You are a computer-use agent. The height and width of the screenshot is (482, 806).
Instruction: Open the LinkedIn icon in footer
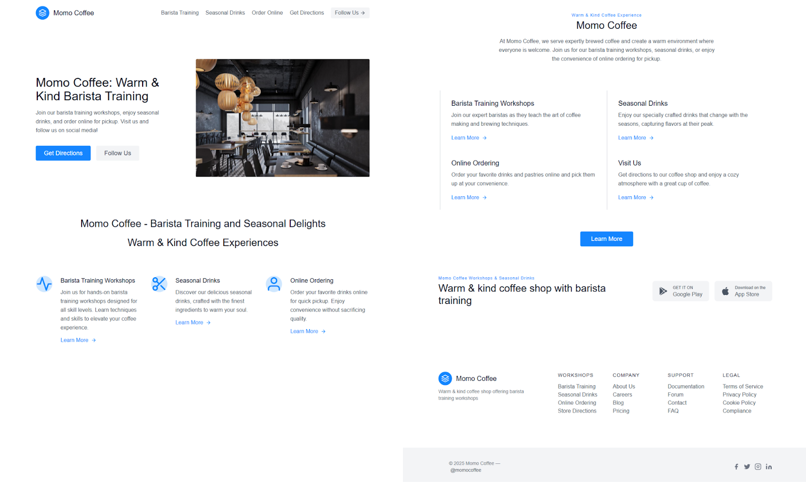pos(769,466)
